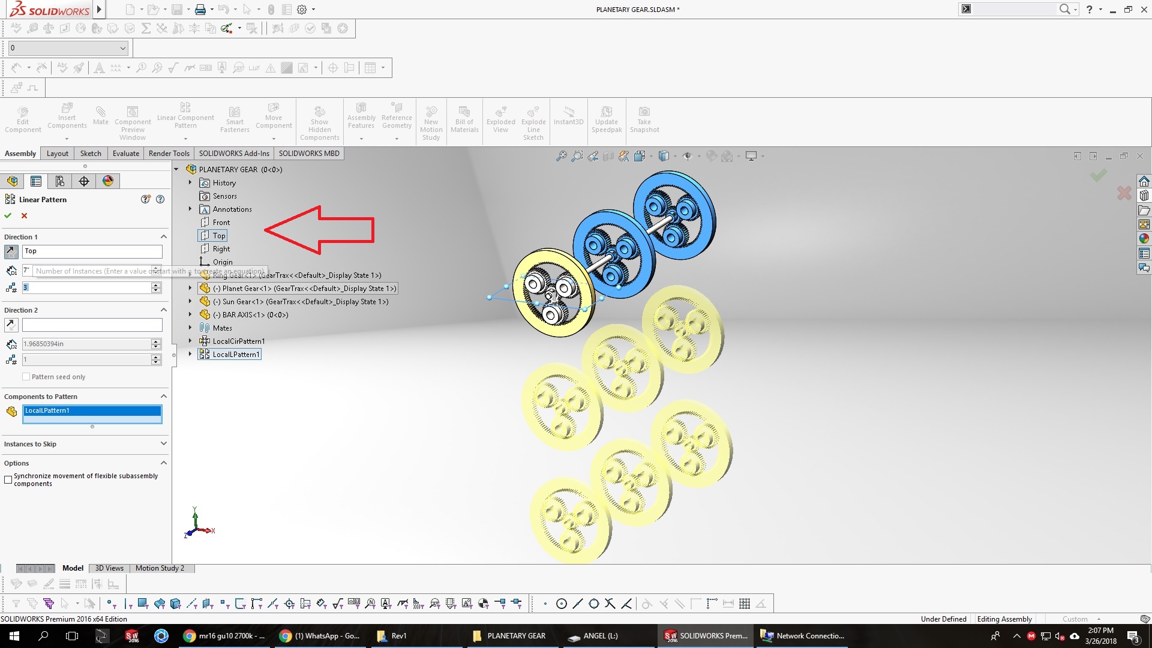1152x648 pixels.
Task: Cancel Linear Pattern with red X
Action: pyautogui.click(x=25, y=215)
